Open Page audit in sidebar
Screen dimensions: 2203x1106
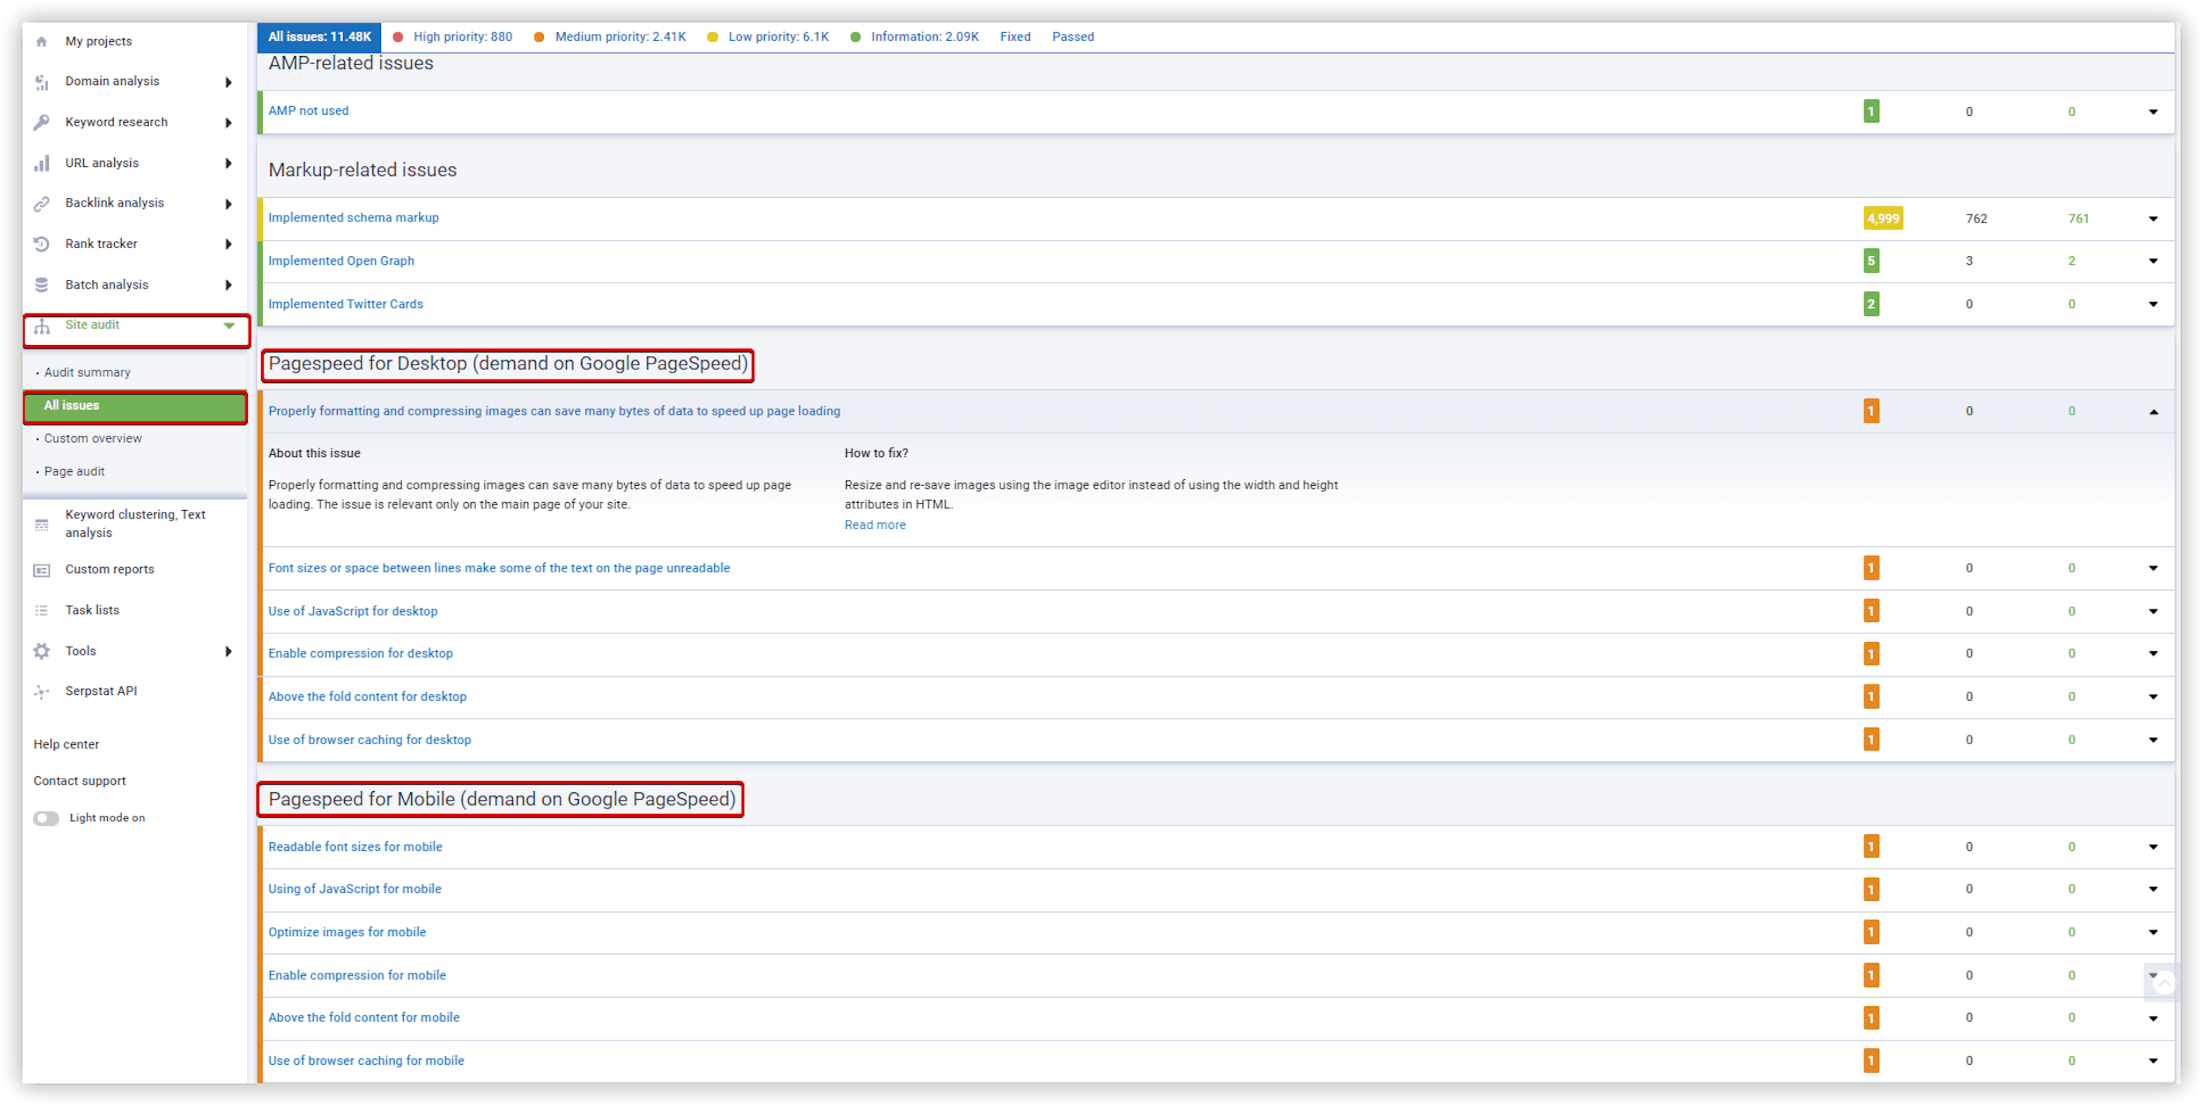click(73, 472)
